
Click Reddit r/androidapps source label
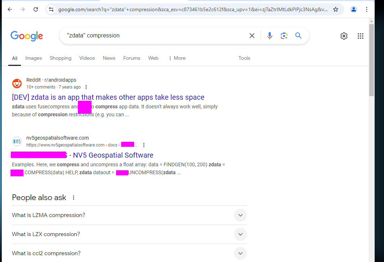click(x=51, y=80)
